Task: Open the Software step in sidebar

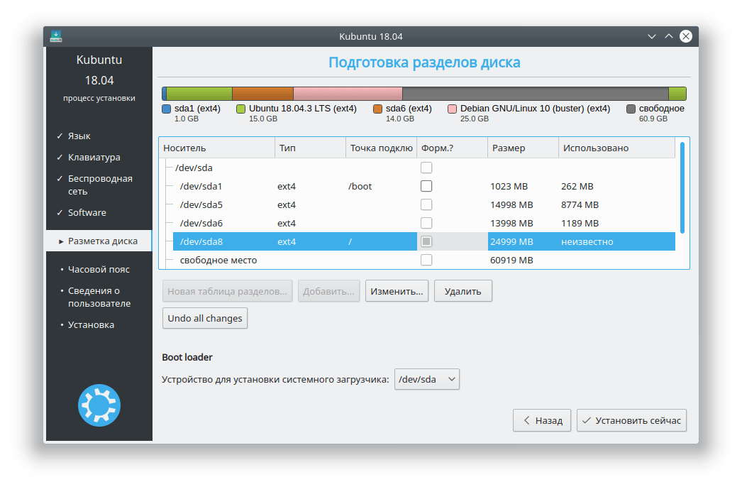Action: pyautogui.click(x=87, y=213)
